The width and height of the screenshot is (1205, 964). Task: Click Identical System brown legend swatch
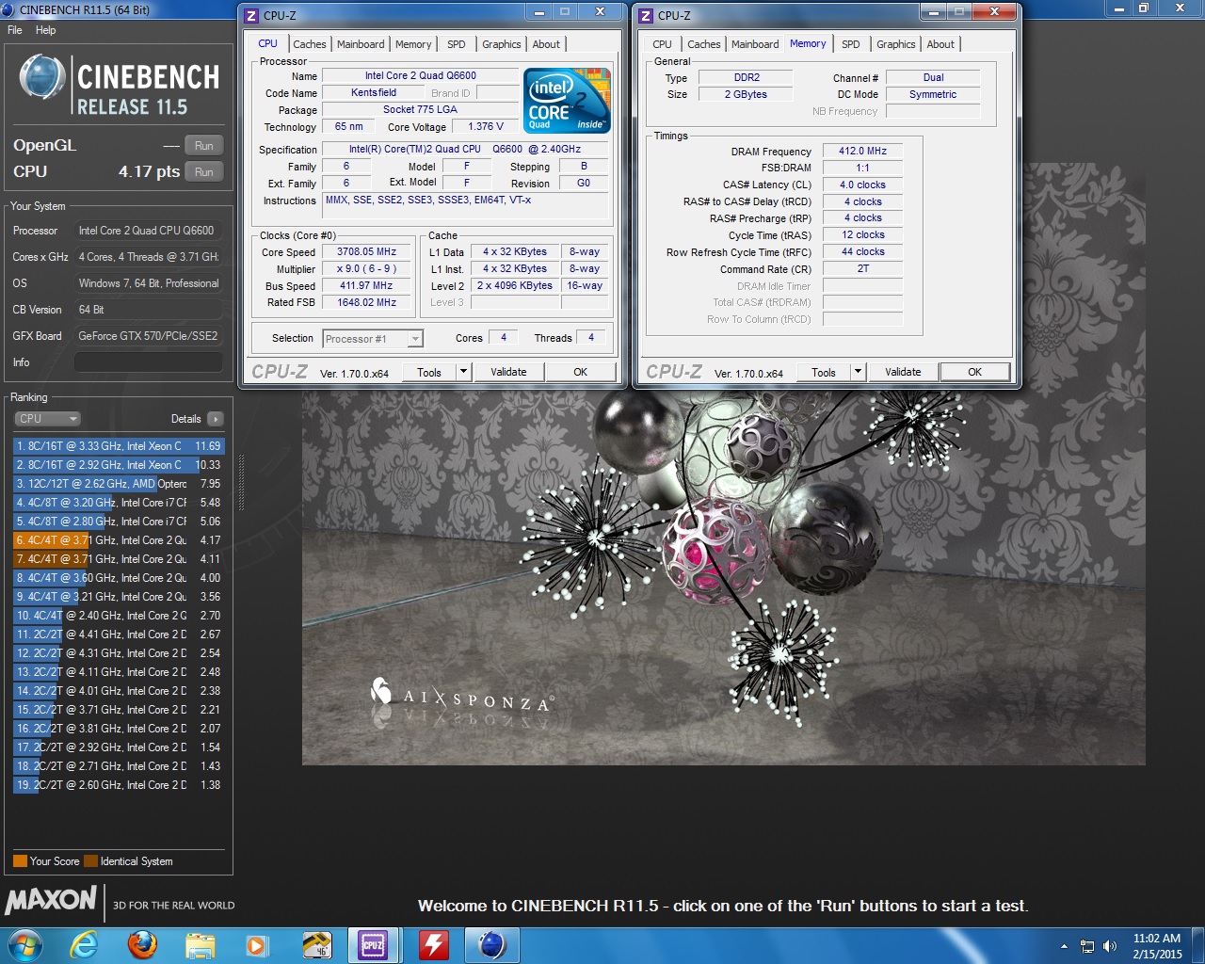tap(90, 861)
